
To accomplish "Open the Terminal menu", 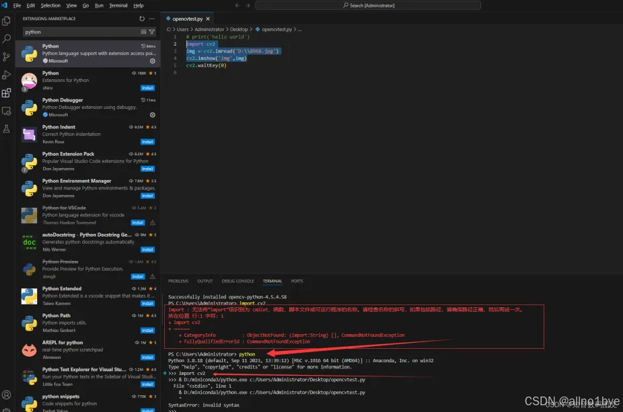I will (x=118, y=5).
